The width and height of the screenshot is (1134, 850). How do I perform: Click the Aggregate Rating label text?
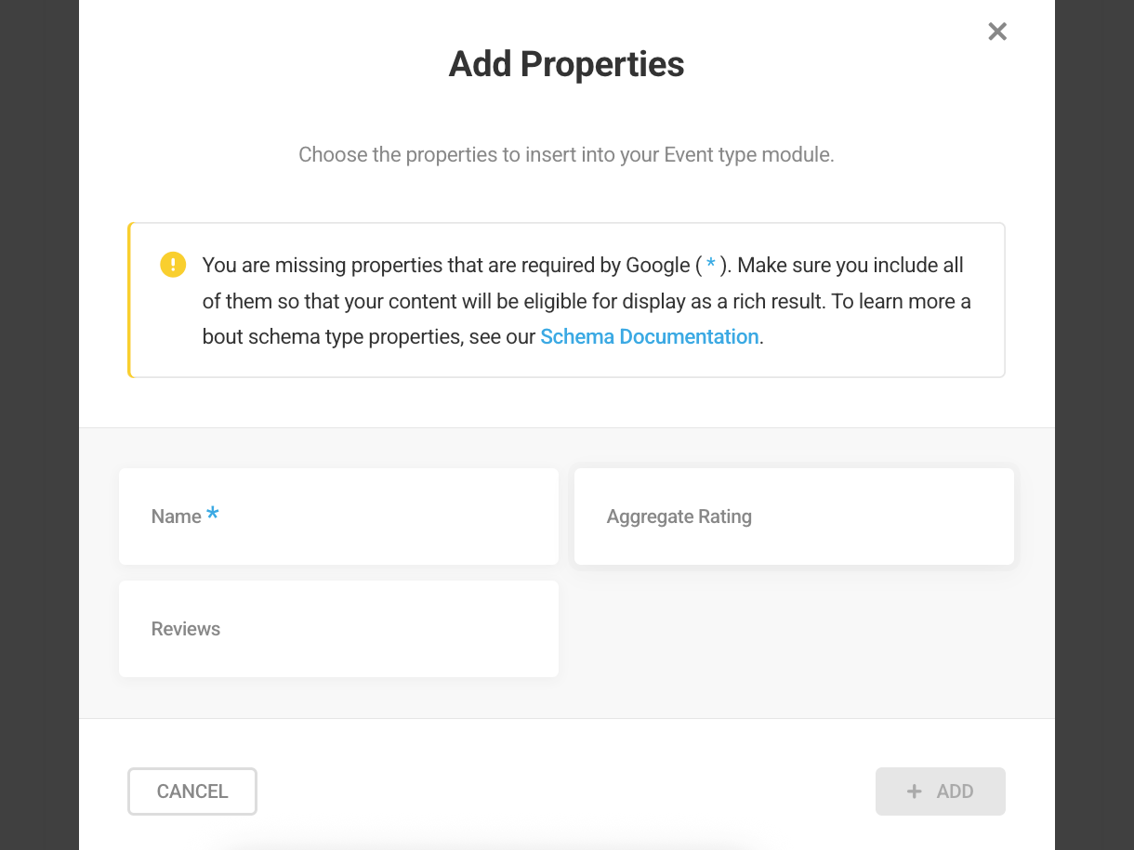pyautogui.click(x=679, y=517)
